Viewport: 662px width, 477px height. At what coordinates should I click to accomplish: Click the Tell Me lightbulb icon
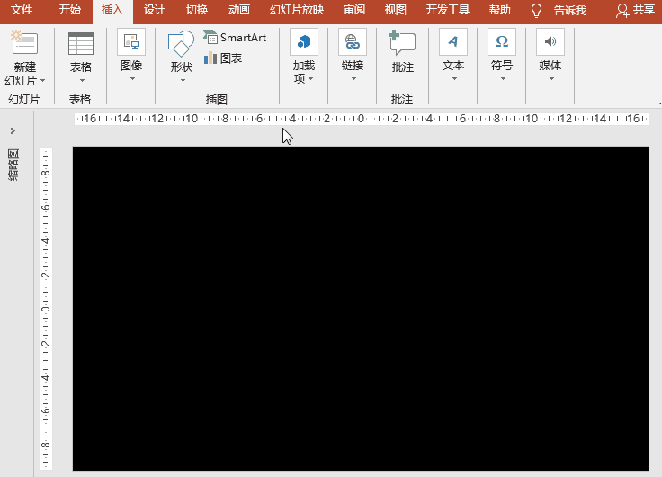pyautogui.click(x=536, y=11)
